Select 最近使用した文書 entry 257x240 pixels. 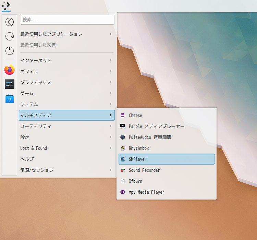[x=67, y=45]
